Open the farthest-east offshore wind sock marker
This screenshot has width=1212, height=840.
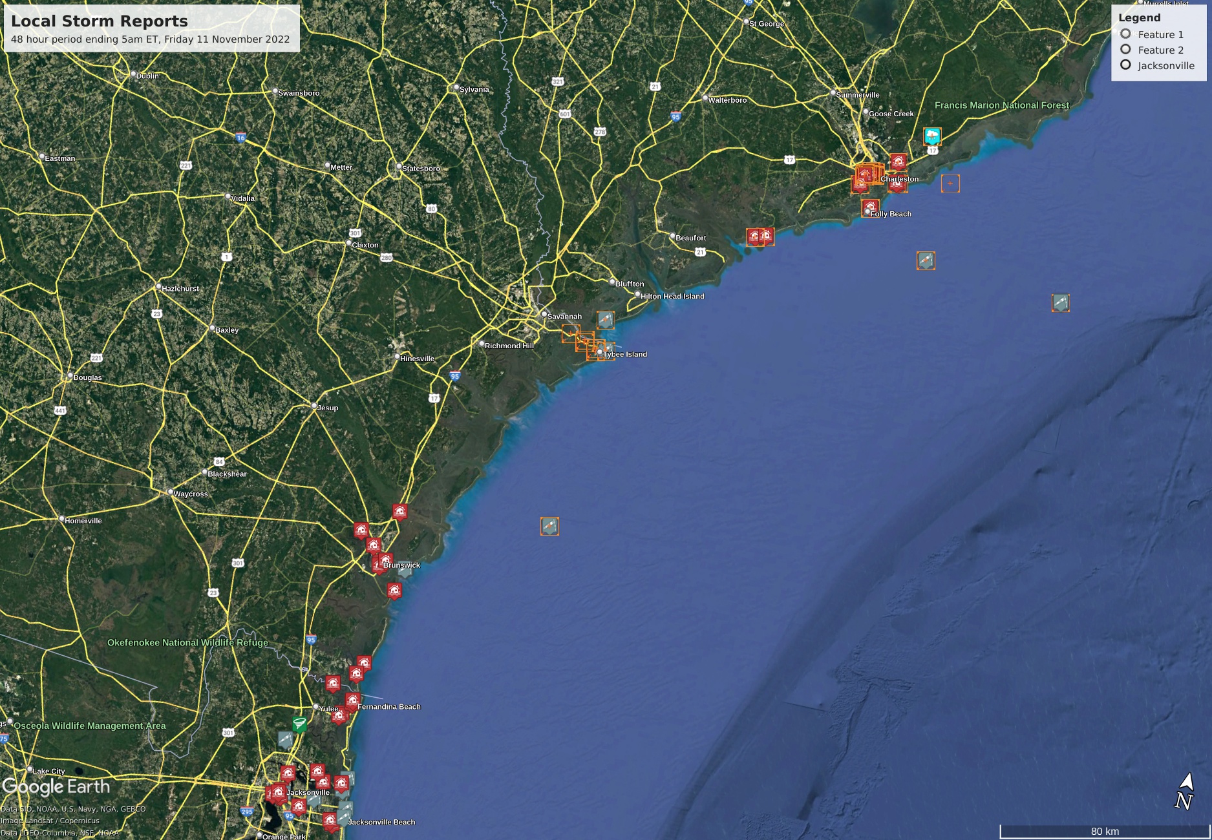[1060, 302]
